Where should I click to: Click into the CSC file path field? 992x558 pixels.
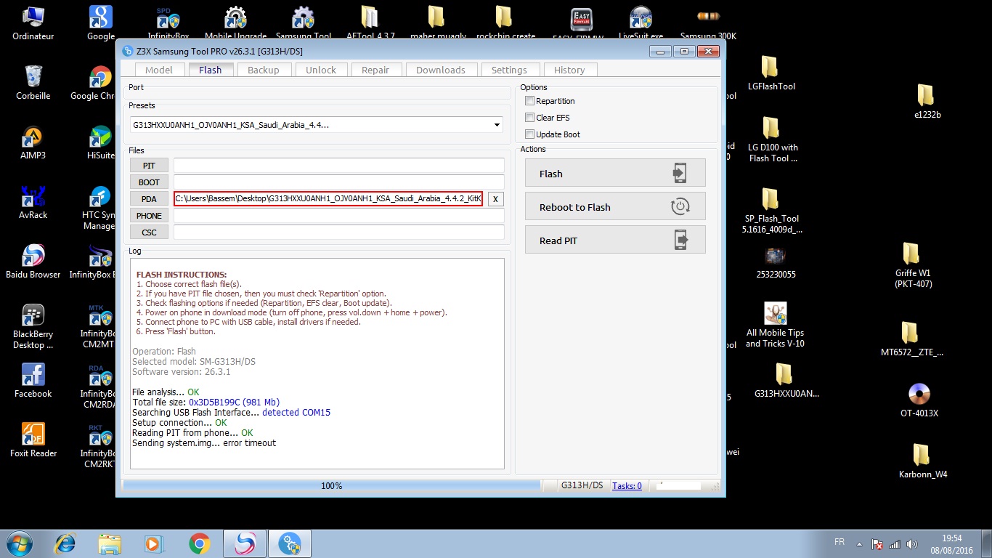tap(338, 232)
